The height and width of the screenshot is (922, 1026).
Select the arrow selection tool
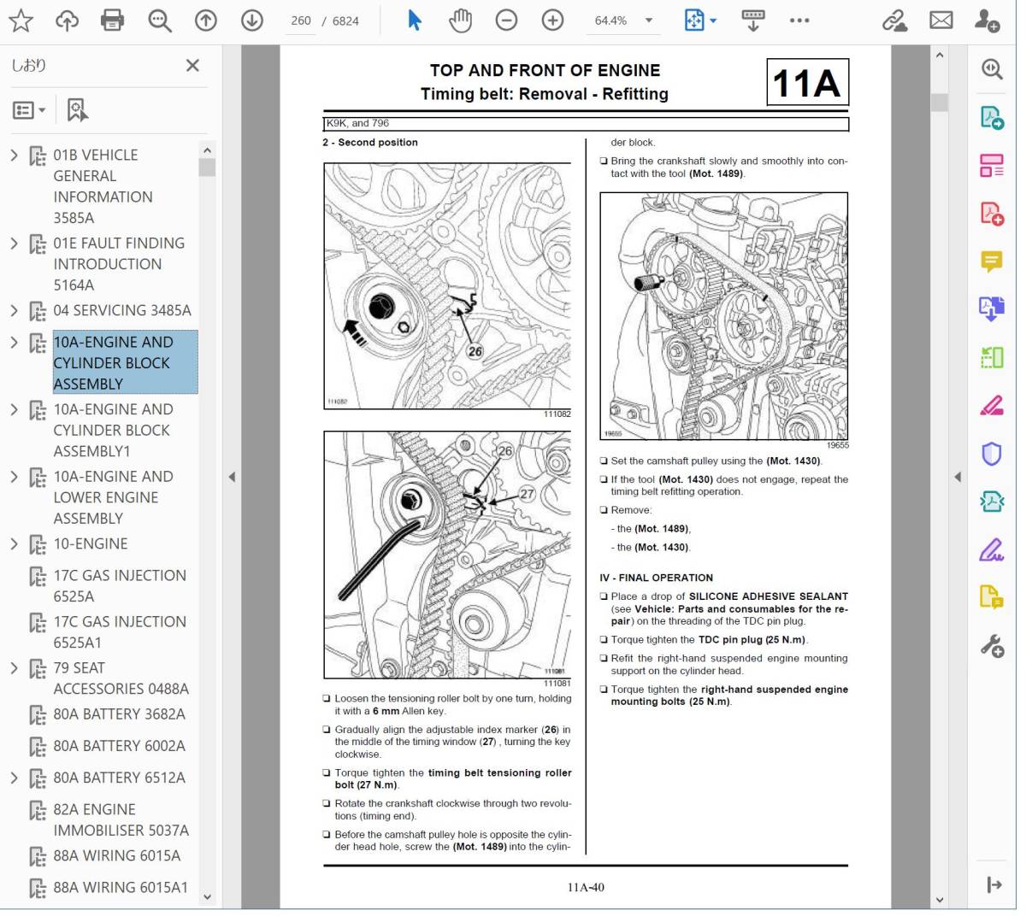[x=415, y=21]
